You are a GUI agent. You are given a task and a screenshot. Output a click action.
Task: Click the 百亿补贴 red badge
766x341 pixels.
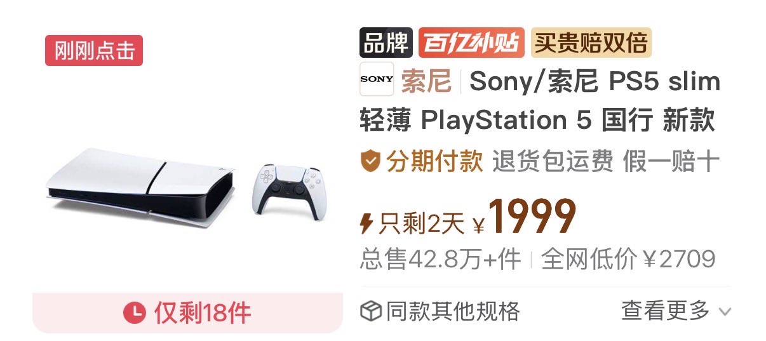(x=471, y=43)
